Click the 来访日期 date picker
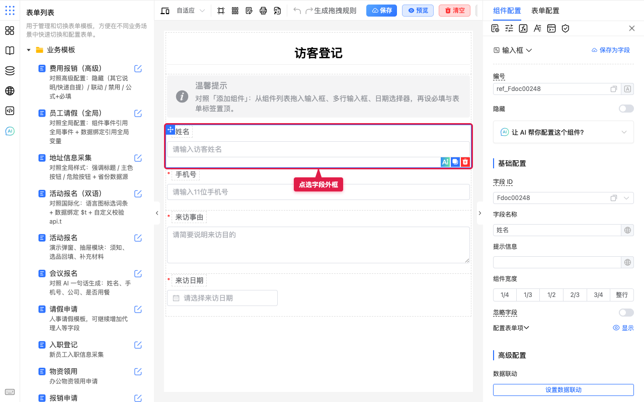Viewport: 644px width, 402px height. 222,298
